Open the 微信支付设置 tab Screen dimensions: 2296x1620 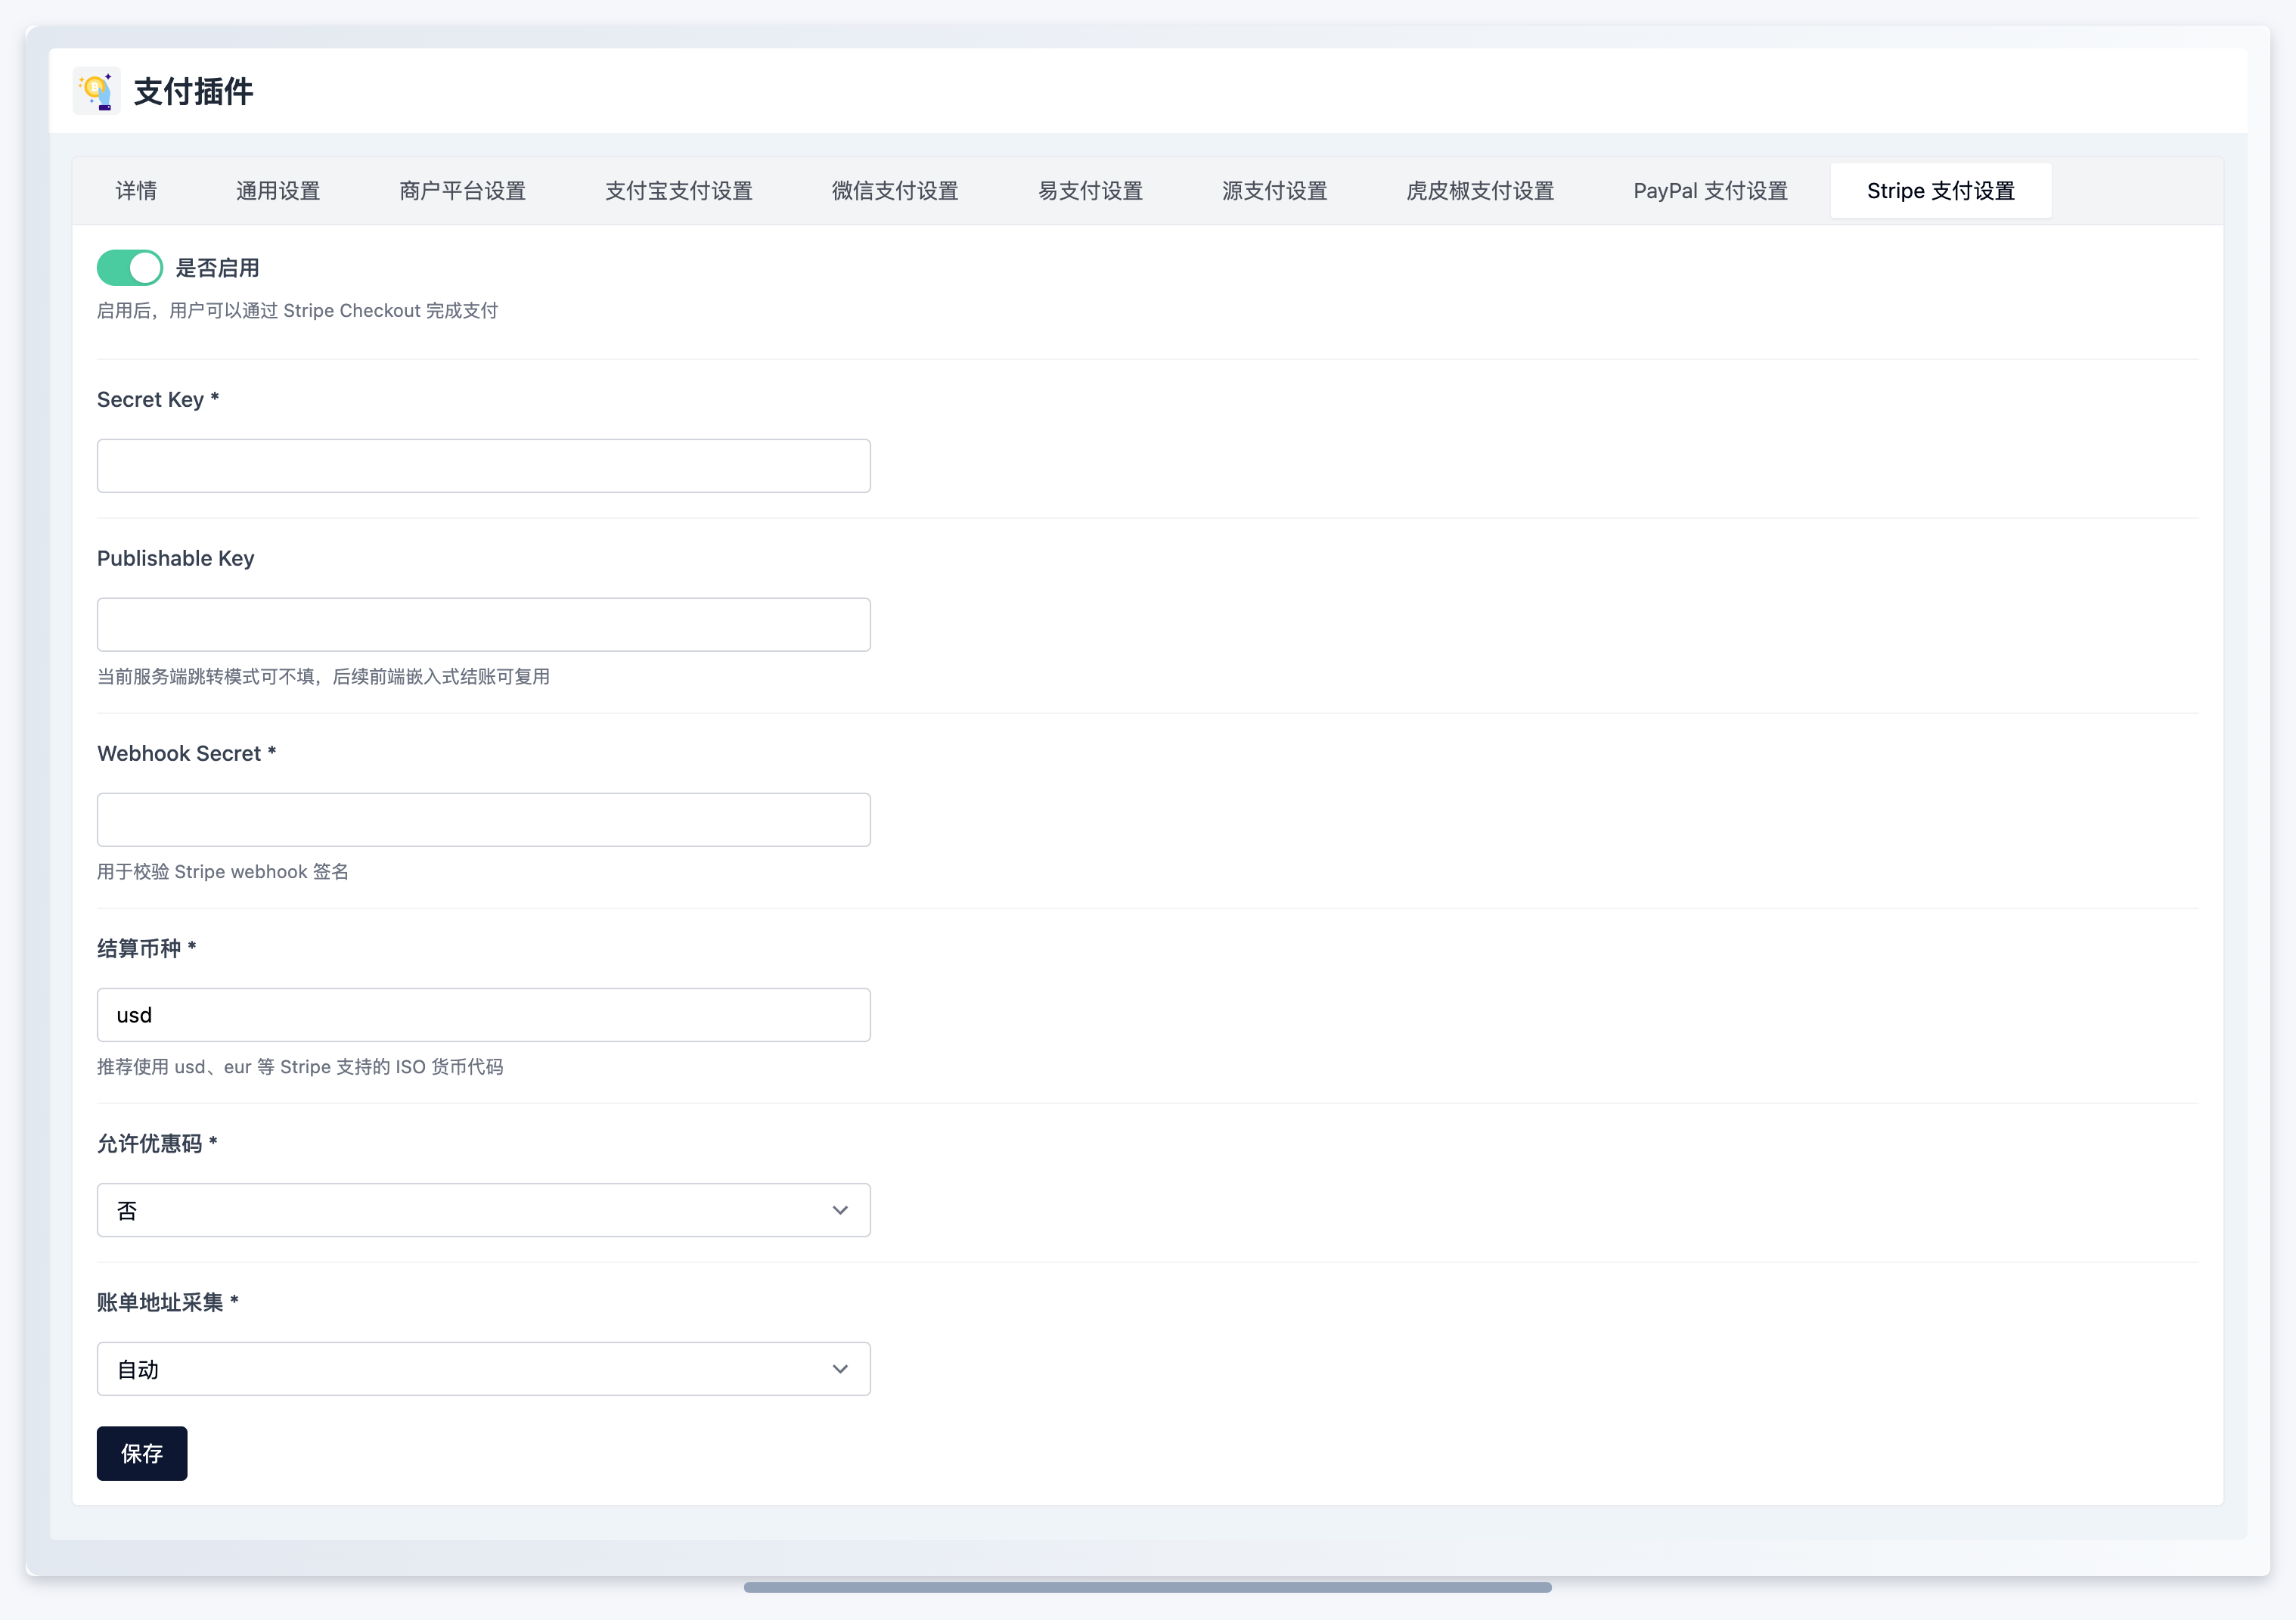point(895,191)
